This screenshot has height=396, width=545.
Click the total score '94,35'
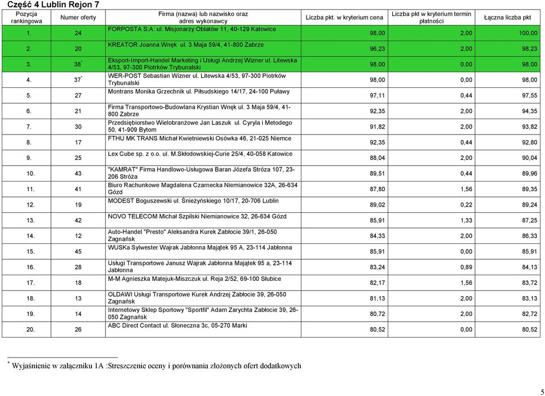pyautogui.click(x=529, y=111)
